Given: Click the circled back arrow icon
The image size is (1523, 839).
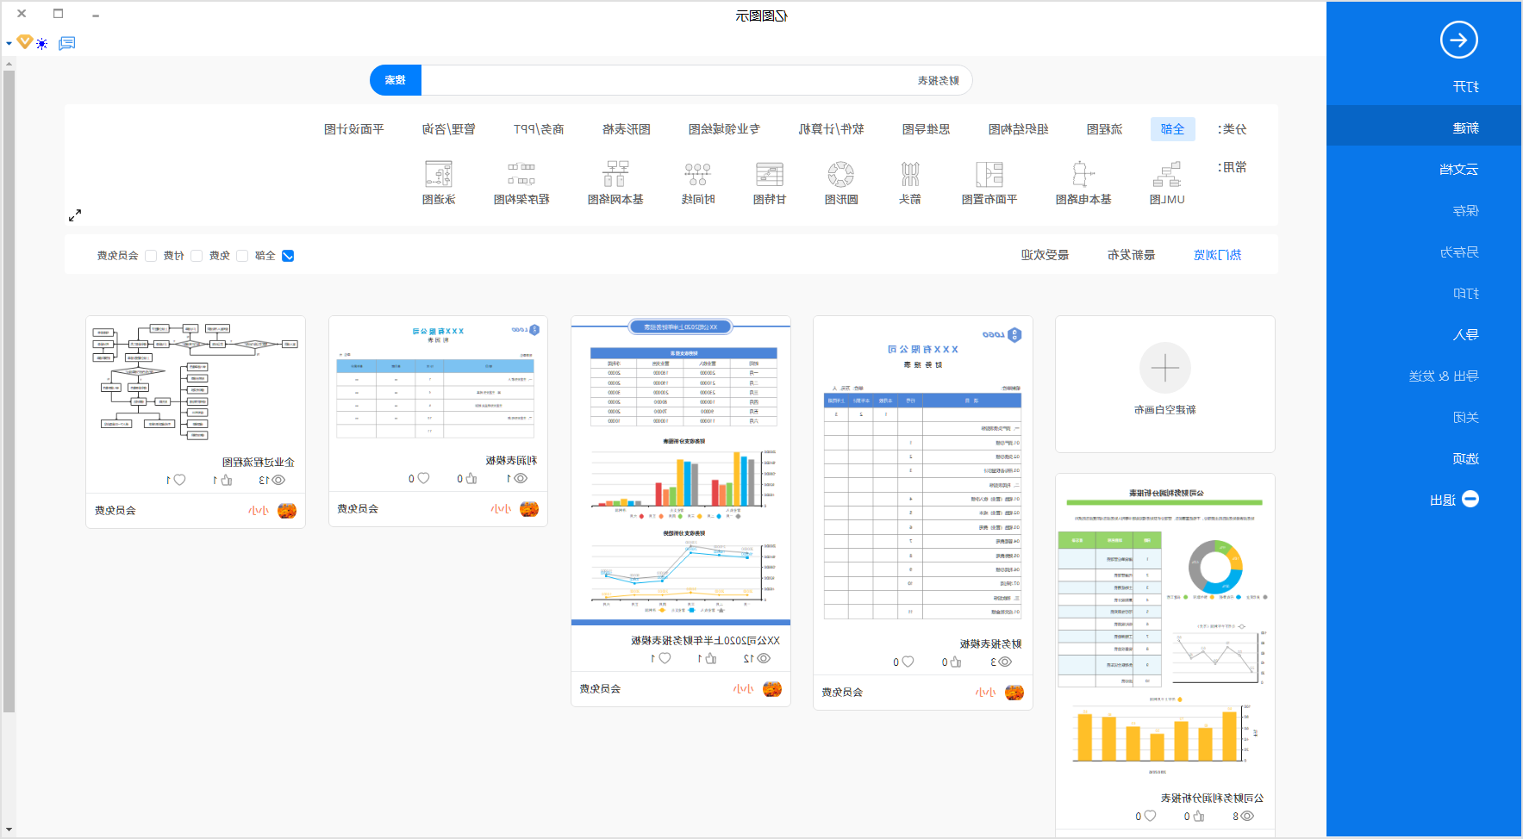Looking at the screenshot, I should [x=1458, y=40].
